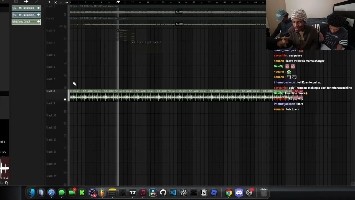This screenshot has width=355, height=200.
Task: Show audio clips in the picker panel
Action: (26, 1)
